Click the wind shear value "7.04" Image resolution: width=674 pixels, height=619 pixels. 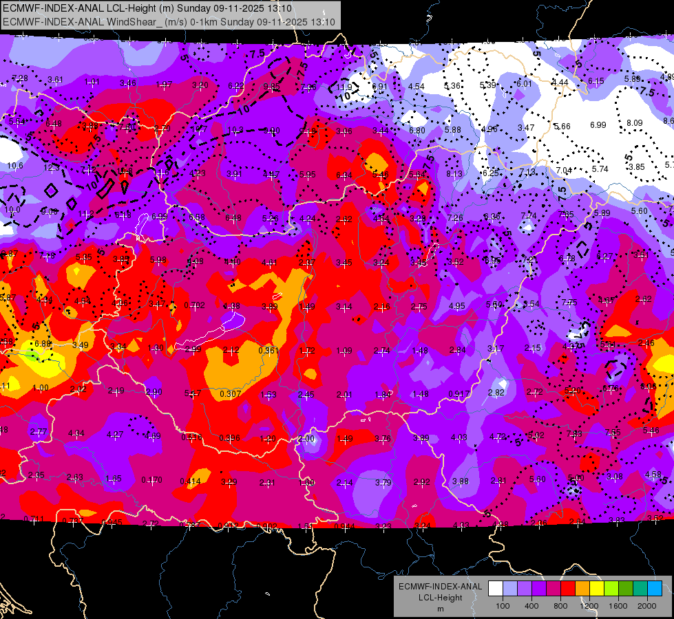point(564,171)
